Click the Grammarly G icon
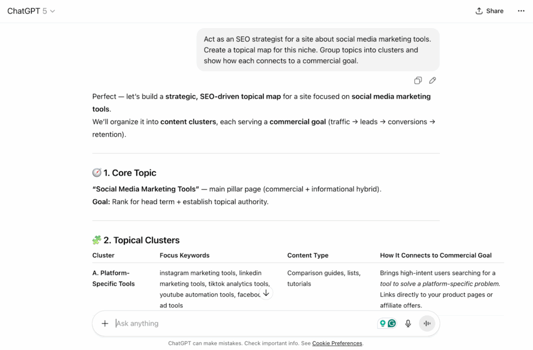Viewport: 533px width, 350px height. point(392,323)
